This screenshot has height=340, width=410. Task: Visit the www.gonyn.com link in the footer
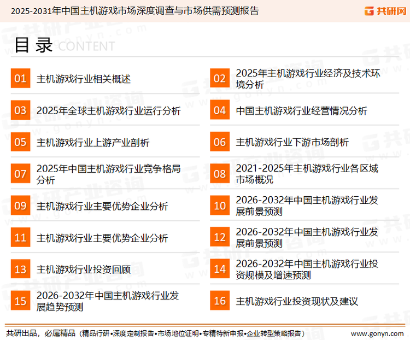pyautogui.click(x=377, y=334)
